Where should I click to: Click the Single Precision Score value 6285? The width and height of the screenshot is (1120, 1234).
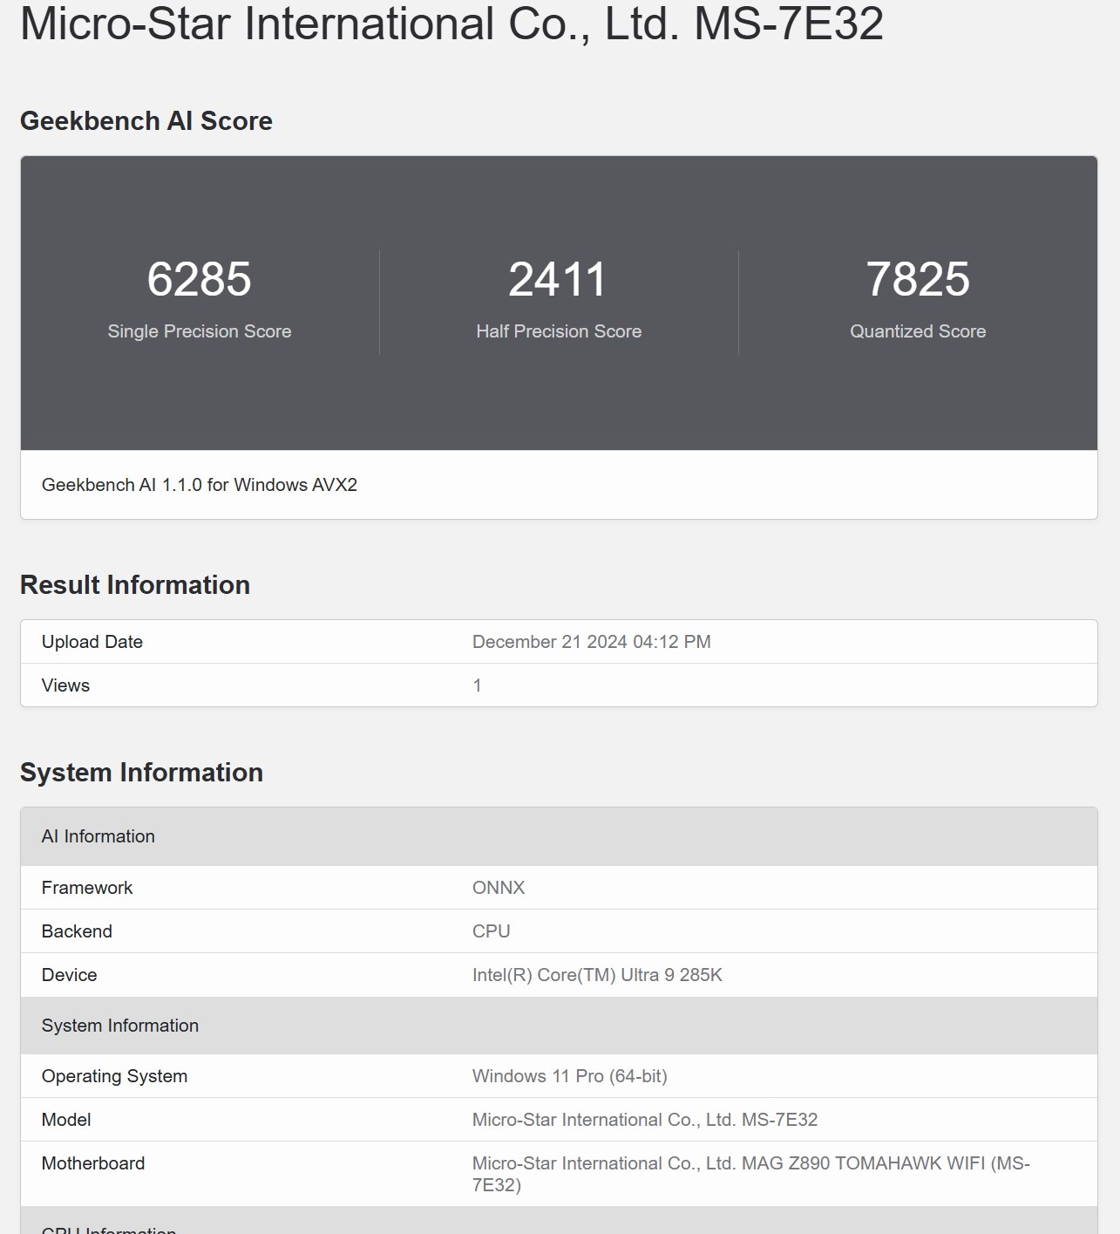pos(199,279)
